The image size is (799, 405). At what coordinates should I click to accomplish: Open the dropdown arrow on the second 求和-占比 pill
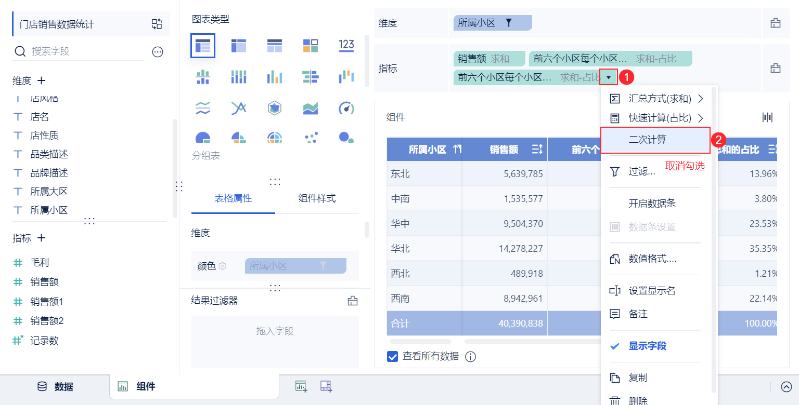[609, 77]
